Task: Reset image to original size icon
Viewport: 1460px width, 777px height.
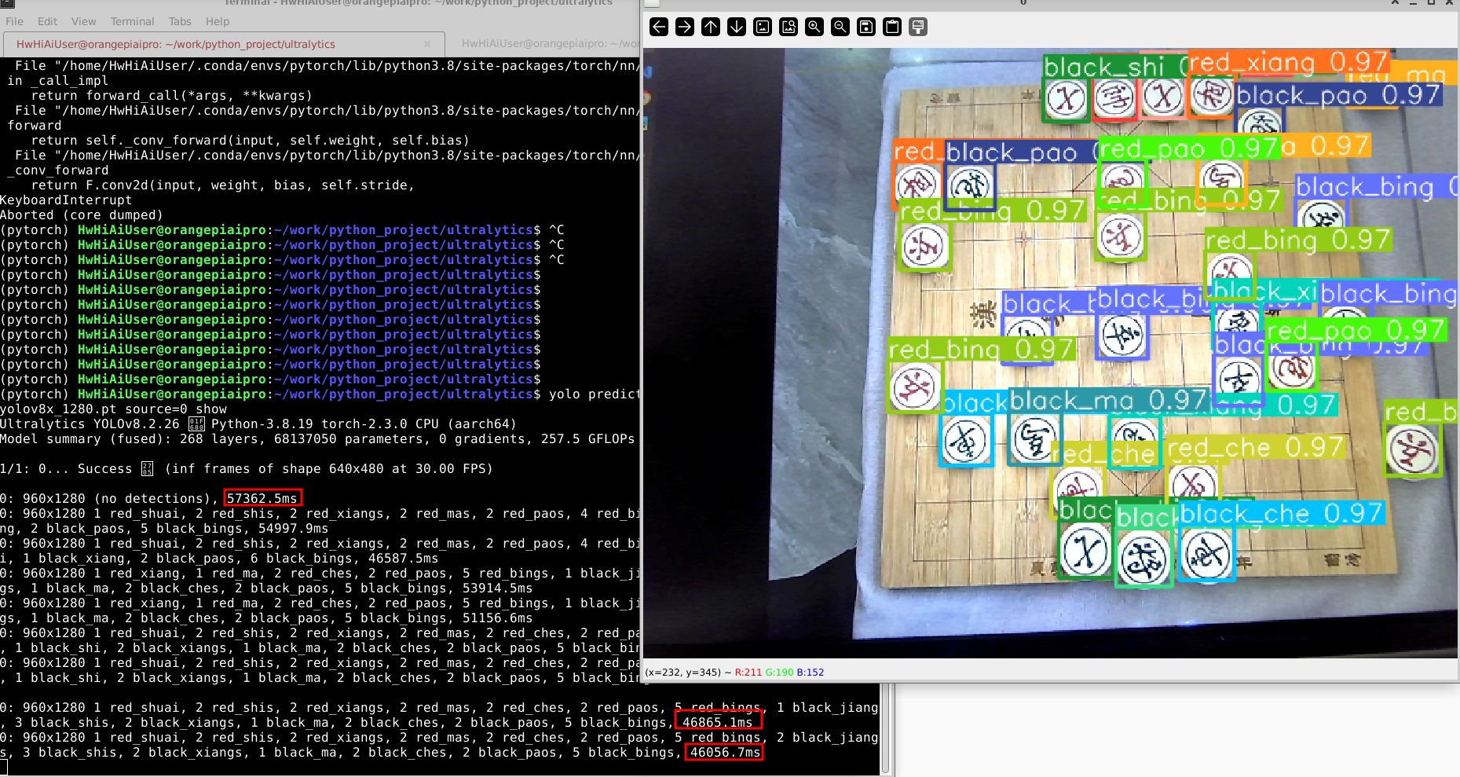Action: [x=763, y=27]
